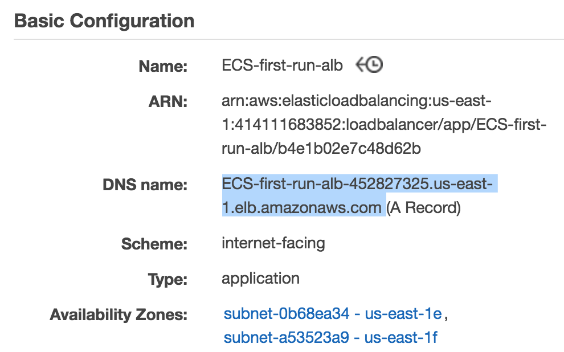Click the Availability Zones label
The height and width of the screenshot is (352, 564).
(118, 314)
